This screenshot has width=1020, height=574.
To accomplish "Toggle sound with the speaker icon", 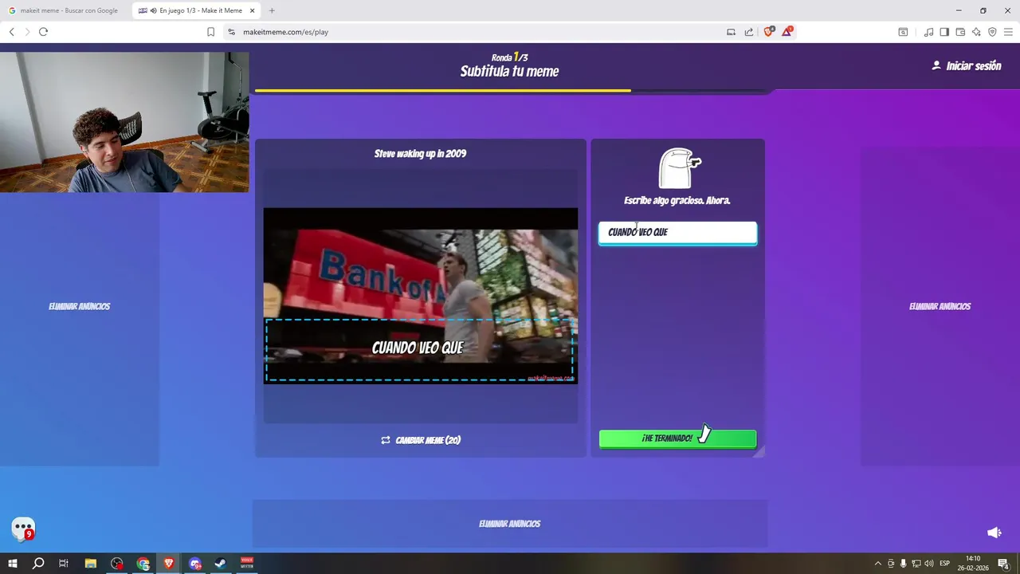I will (x=994, y=533).
